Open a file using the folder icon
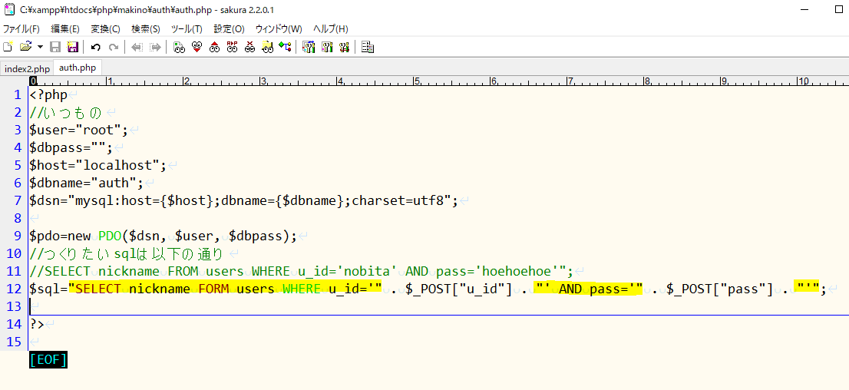This screenshot has width=849, height=390. 25,47
